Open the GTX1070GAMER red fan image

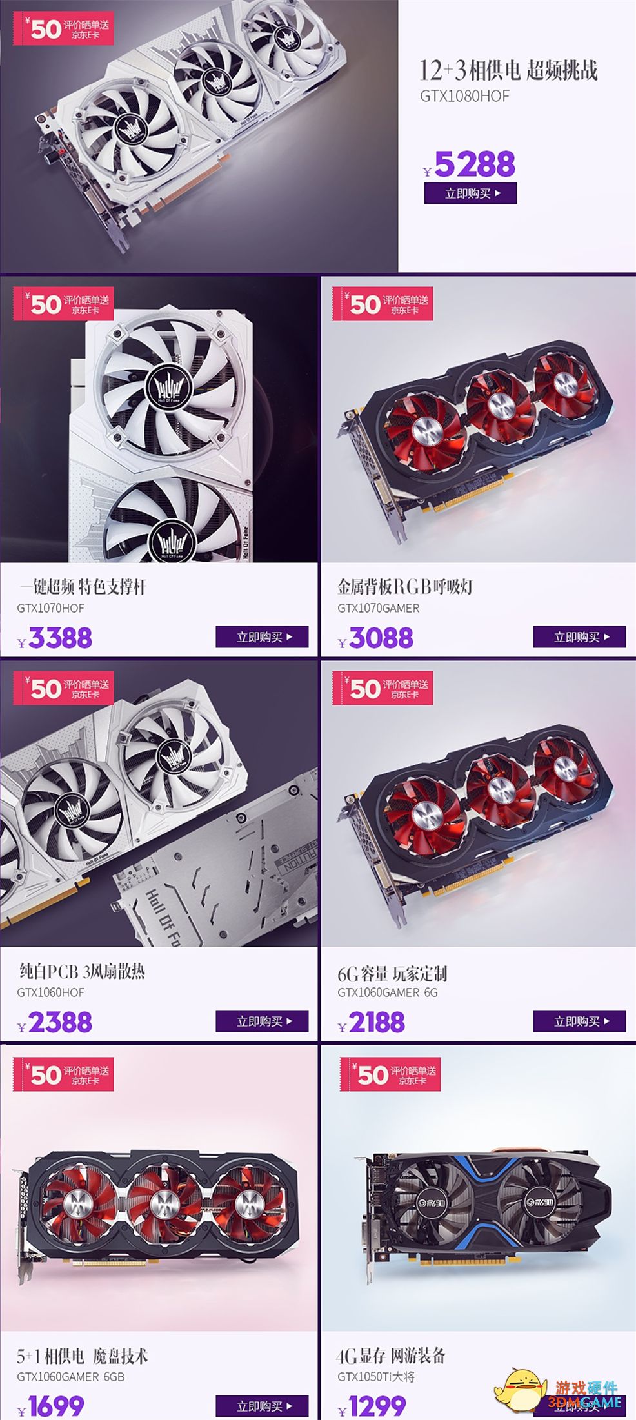[x=479, y=419]
